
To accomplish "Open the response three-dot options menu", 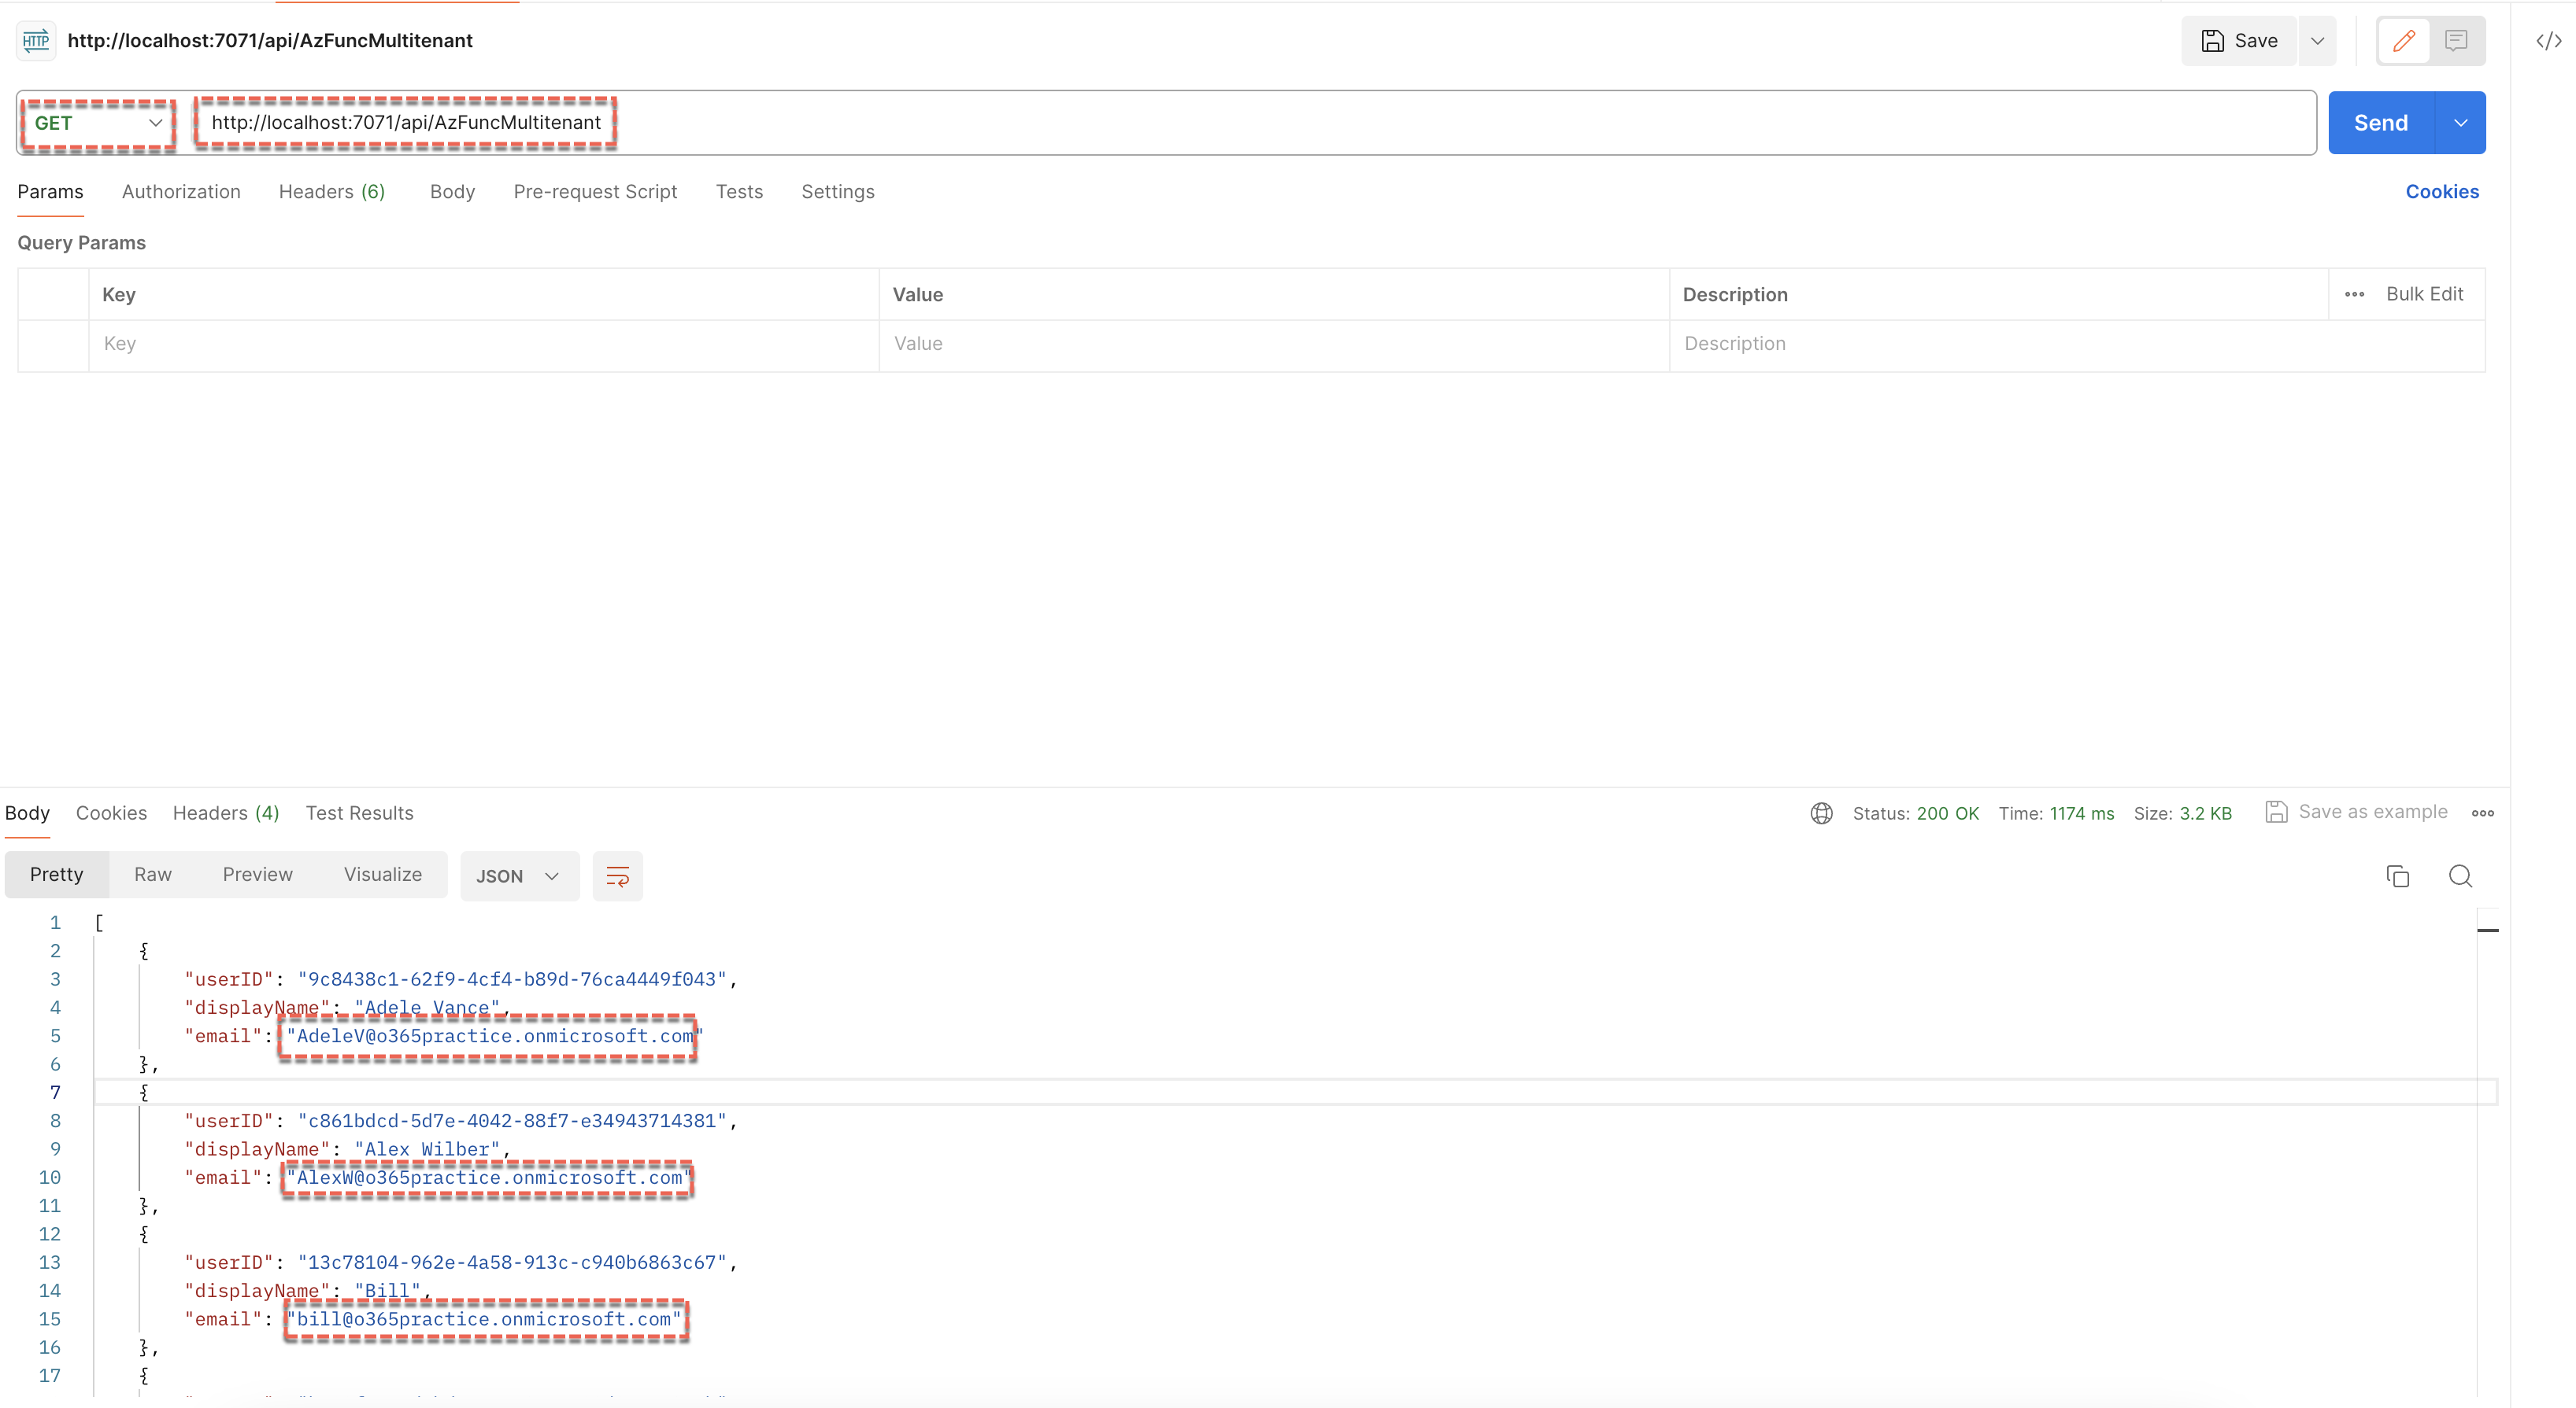I will [x=2484, y=813].
